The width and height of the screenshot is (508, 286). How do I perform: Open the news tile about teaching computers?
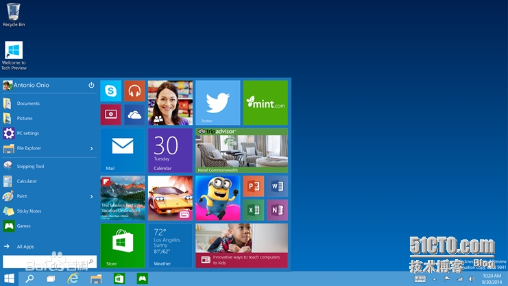(242, 246)
